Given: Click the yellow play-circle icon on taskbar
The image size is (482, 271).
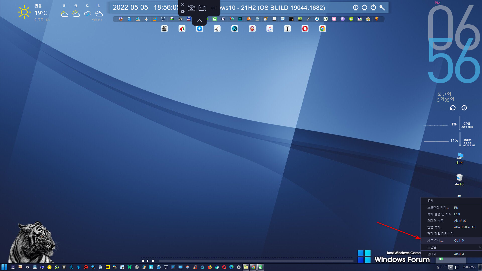Looking at the screenshot, I should (49, 267).
